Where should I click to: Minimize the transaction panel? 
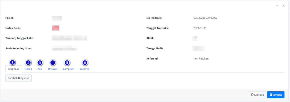click(x=277, y=5)
